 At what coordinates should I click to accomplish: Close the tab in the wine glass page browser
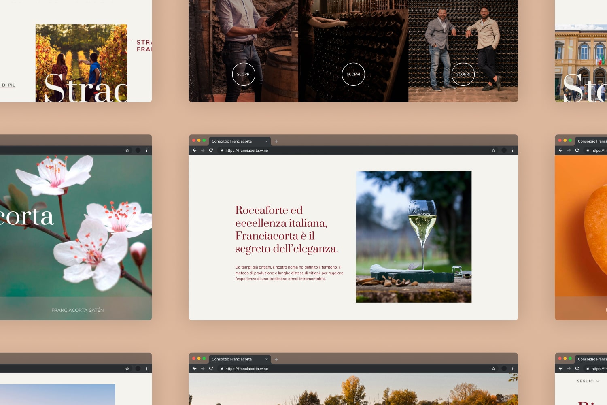point(267,141)
